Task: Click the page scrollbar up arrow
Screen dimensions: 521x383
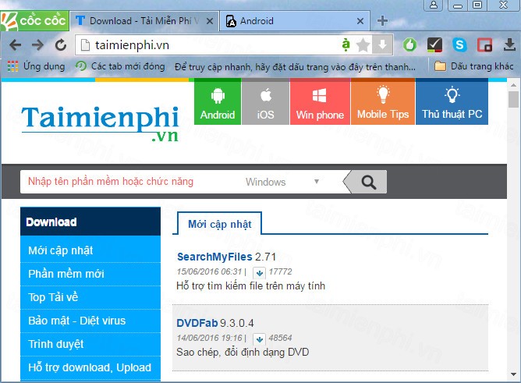Action: [x=514, y=85]
